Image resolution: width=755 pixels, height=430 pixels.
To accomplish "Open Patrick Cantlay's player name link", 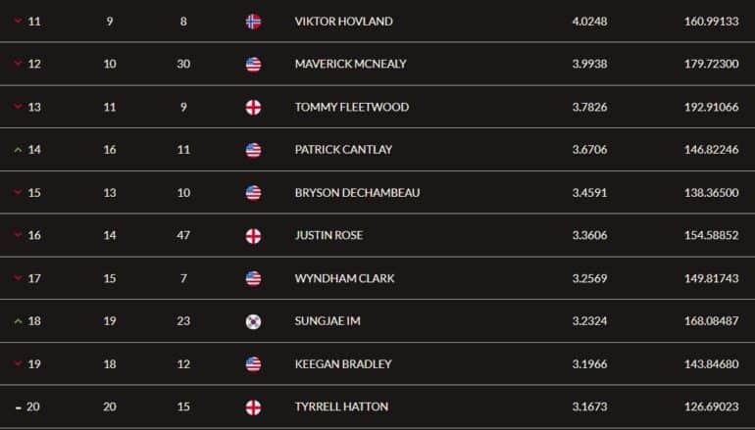I will [343, 150].
